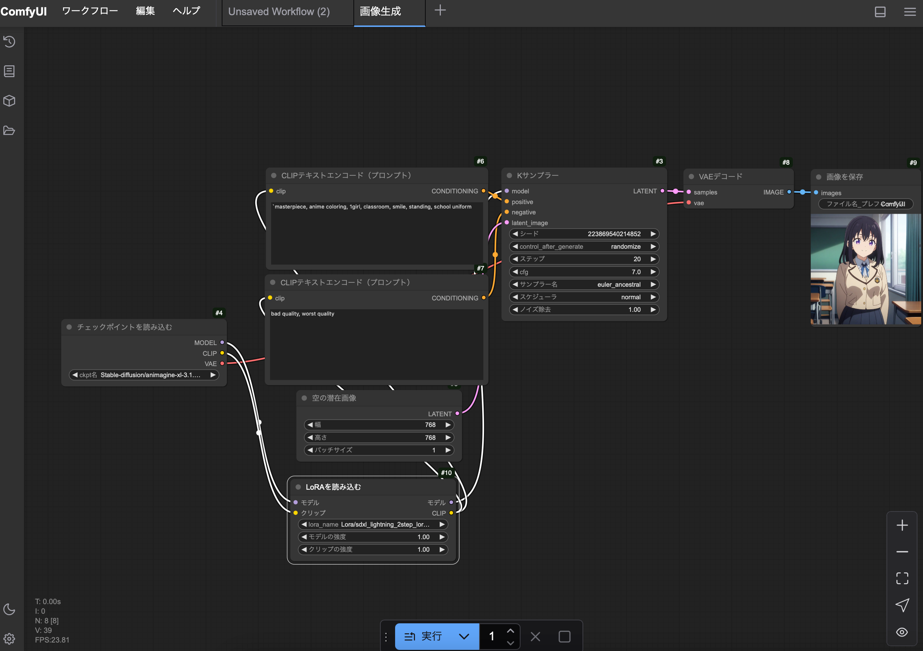Screen dimensions: 923x651
Task: Click the generated anime girl image preview
Action: [x=865, y=269]
